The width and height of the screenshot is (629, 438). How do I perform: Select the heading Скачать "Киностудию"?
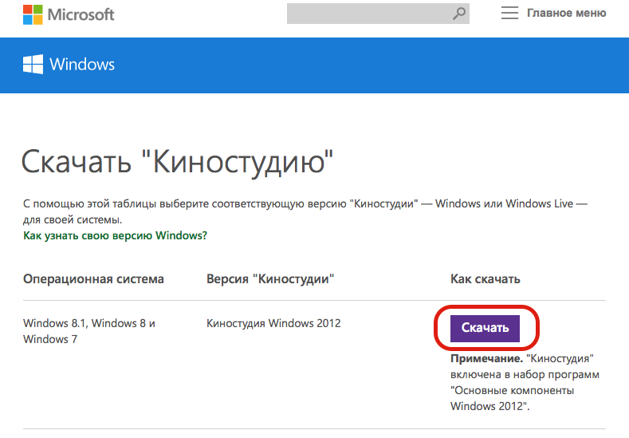click(x=177, y=162)
